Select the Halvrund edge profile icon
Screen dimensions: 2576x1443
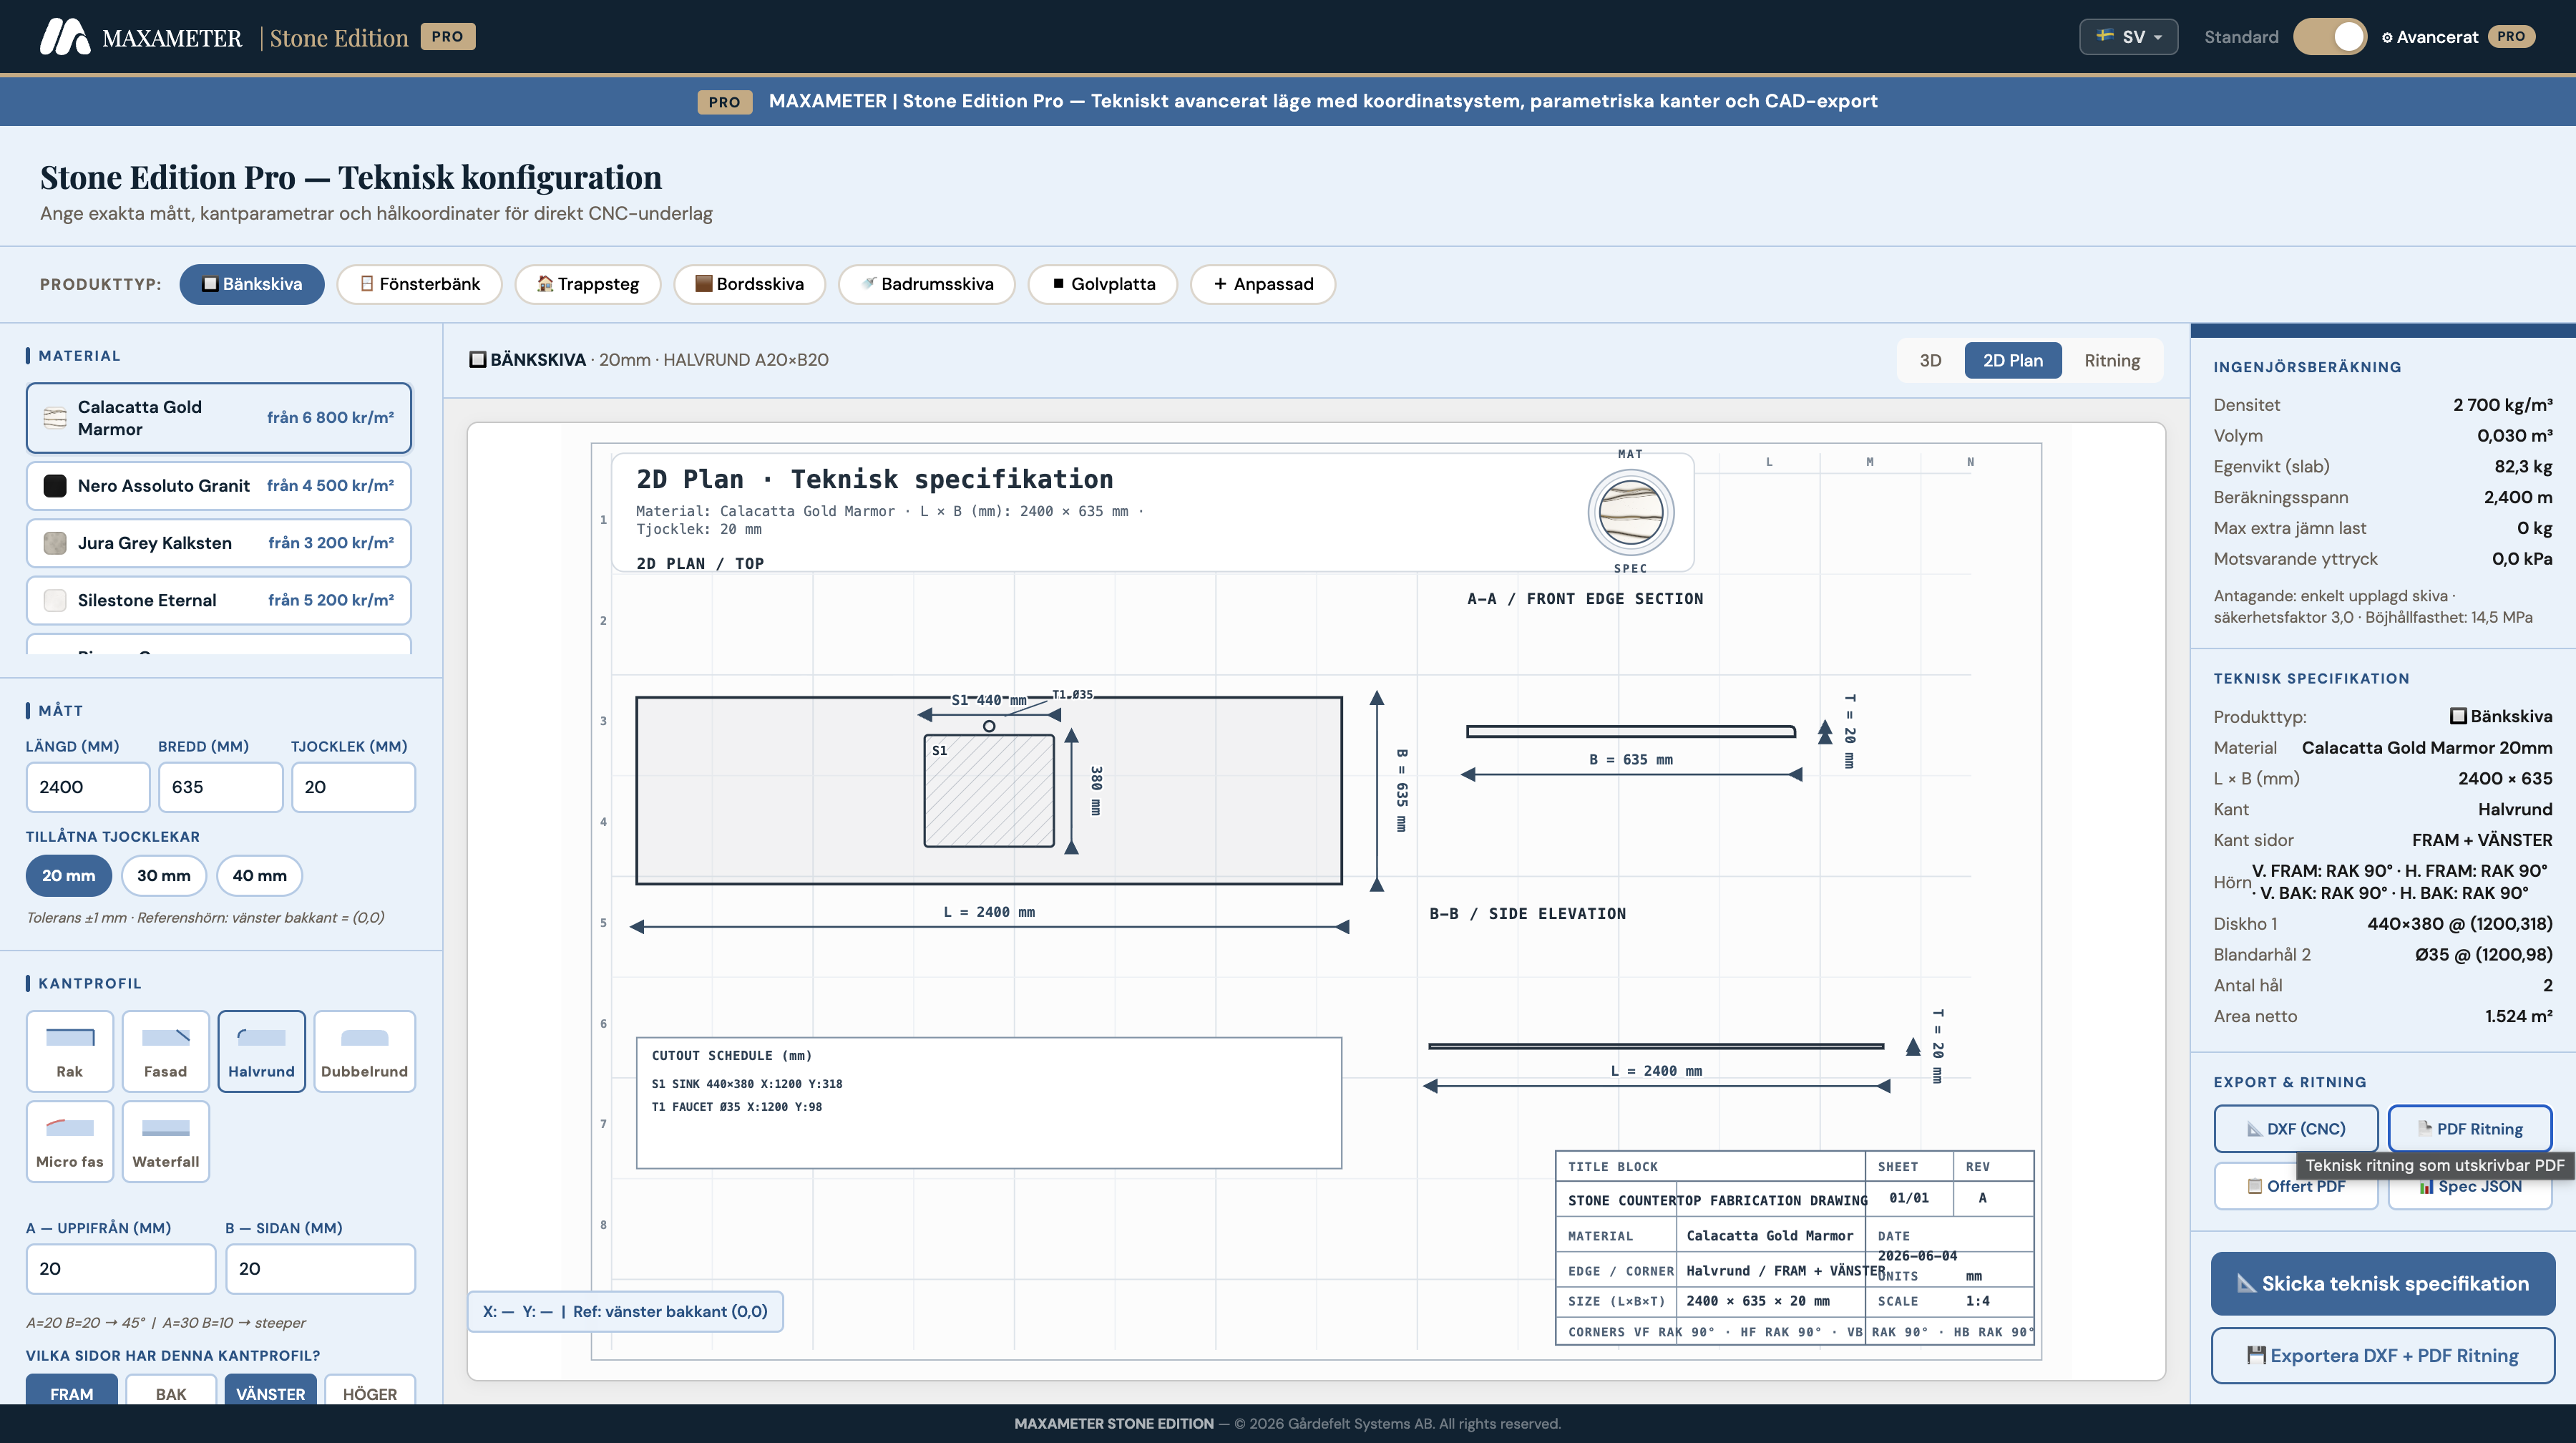click(262, 1038)
